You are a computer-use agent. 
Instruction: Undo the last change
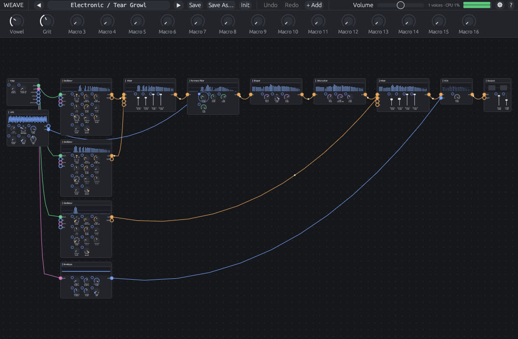[270, 5]
